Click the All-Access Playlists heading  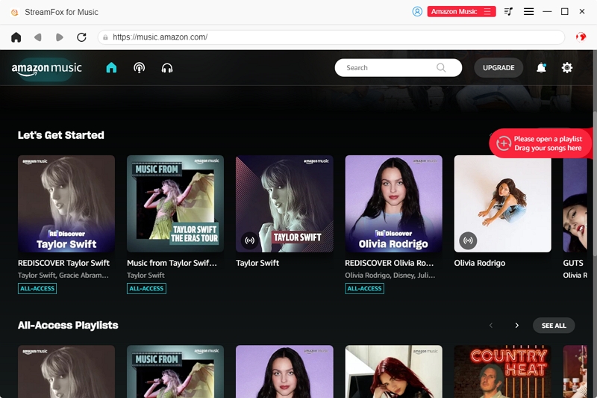(68, 326)
